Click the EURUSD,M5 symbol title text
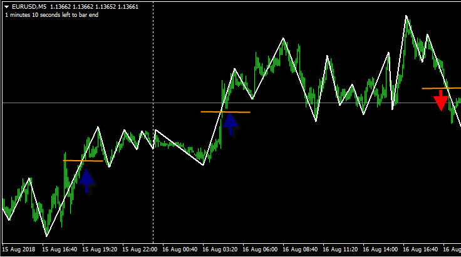Image resolution: width=461 pixels, height=257 pixels. point(29,7)
